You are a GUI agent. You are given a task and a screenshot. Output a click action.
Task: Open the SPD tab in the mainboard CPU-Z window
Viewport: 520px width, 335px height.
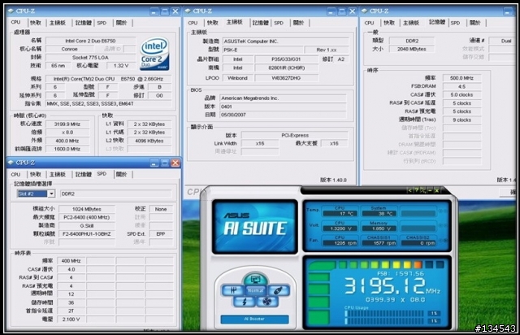(x=279, y=23)
